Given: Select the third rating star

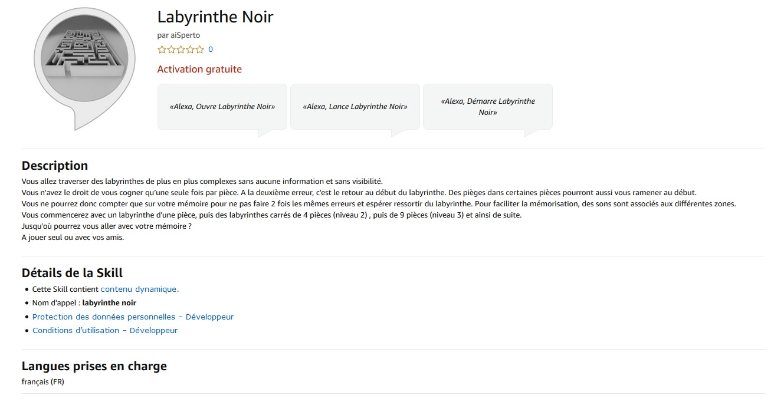Looking at the screenshot, I should tap(181, 50).
